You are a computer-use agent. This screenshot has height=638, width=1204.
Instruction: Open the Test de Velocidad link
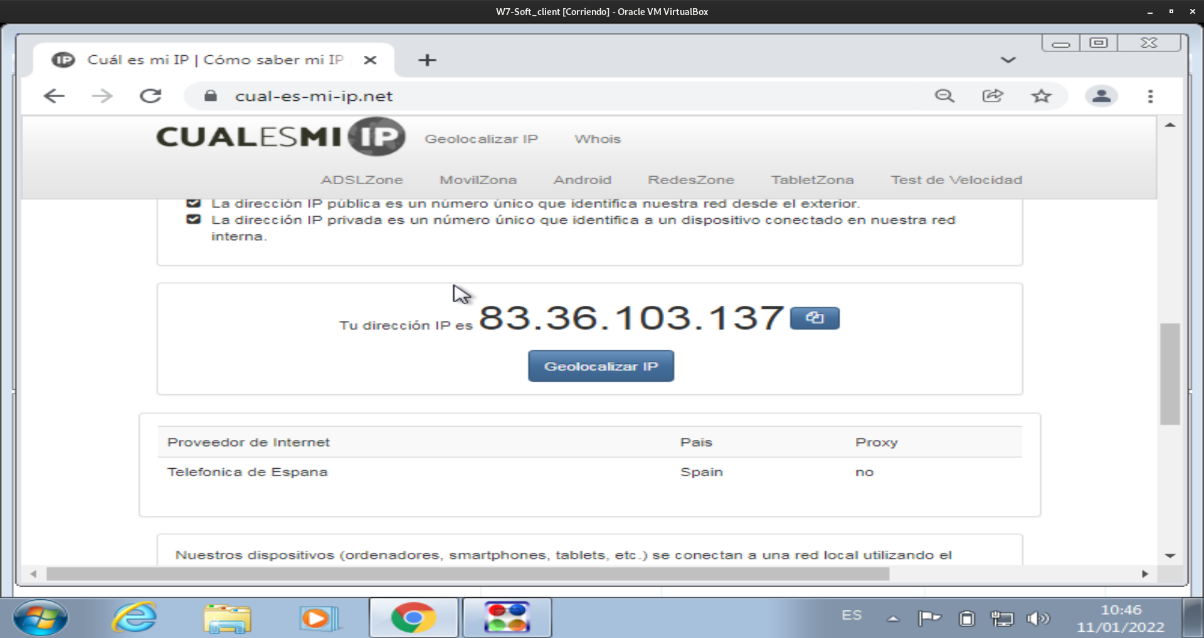click(x=956, y=180)
